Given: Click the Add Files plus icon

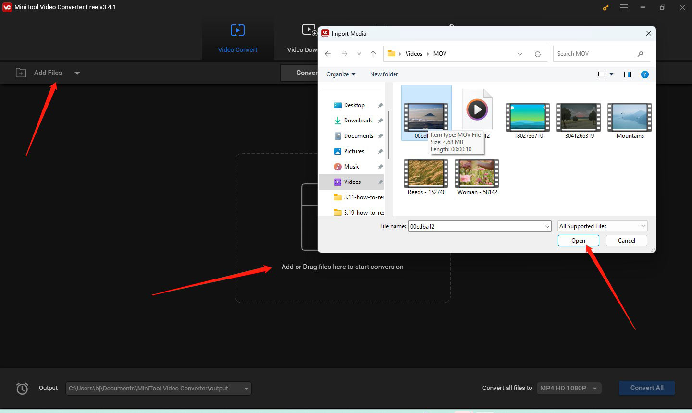Looking at the screenshot, I should click(21, 73).
